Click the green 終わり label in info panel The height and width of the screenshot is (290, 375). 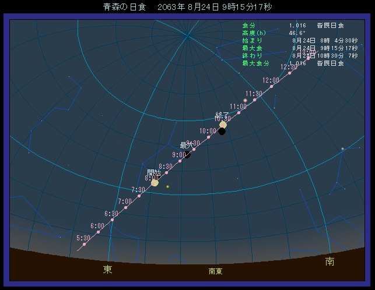[253, 55]
